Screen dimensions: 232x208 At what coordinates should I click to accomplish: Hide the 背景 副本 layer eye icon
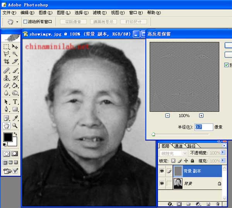pos(162,171)
